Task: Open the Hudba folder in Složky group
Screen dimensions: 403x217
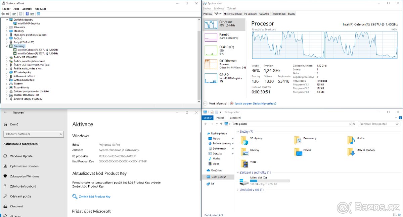Action: 356,140
